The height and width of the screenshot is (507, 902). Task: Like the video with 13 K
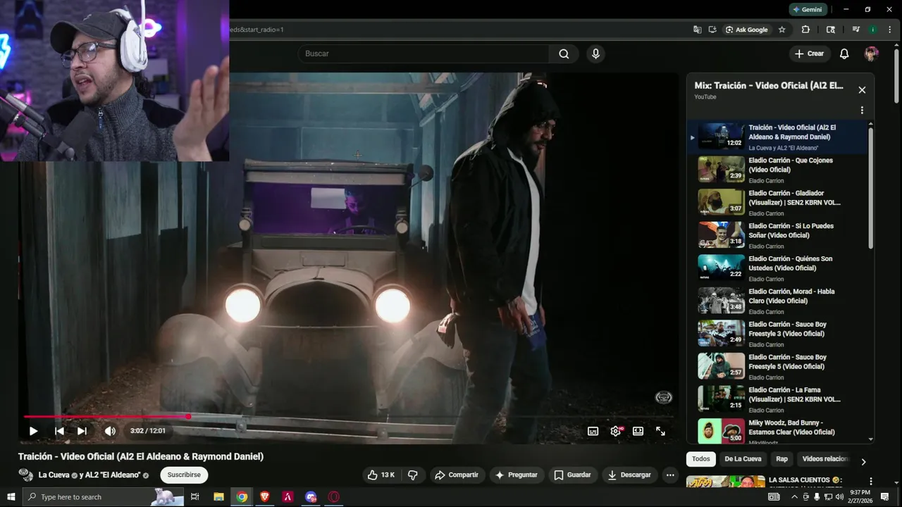tap(381, 475)
